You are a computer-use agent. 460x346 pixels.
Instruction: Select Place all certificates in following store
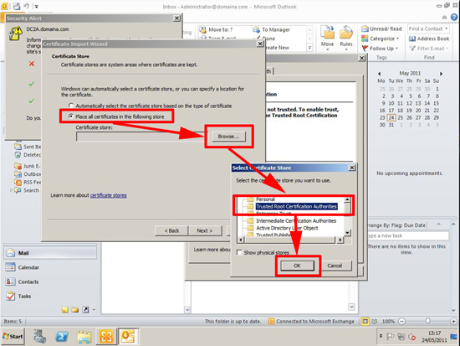tap(117, 116)
